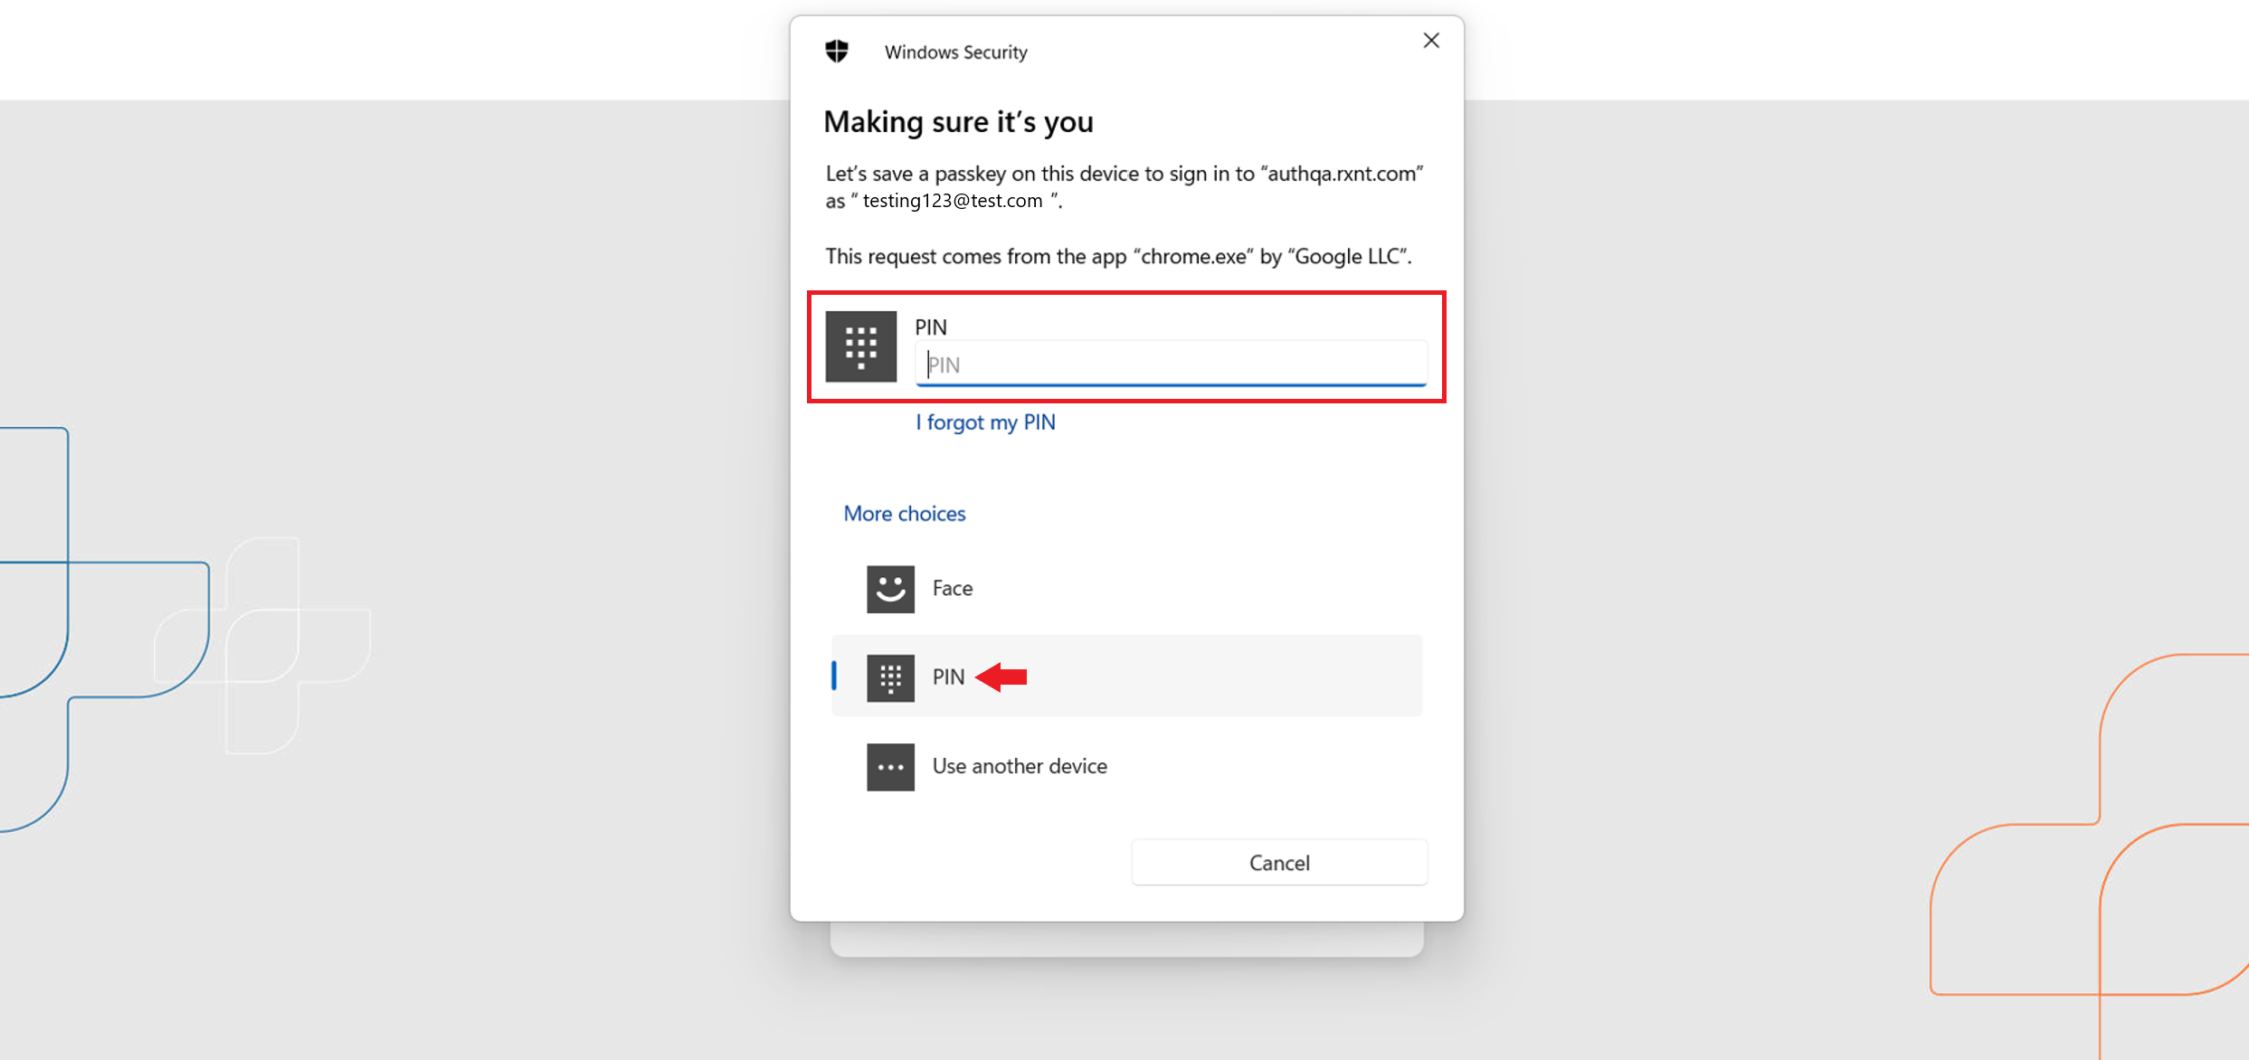Select Face sign-in option
The width and height of the screenshot is (2249, 1060).
[953, 589]
